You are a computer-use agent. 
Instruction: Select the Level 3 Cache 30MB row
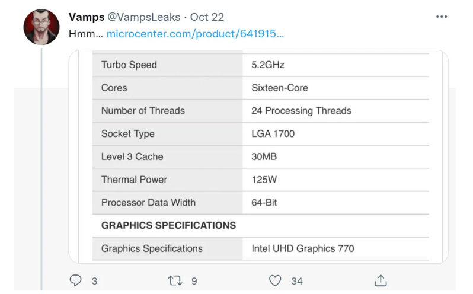[261, 157]
